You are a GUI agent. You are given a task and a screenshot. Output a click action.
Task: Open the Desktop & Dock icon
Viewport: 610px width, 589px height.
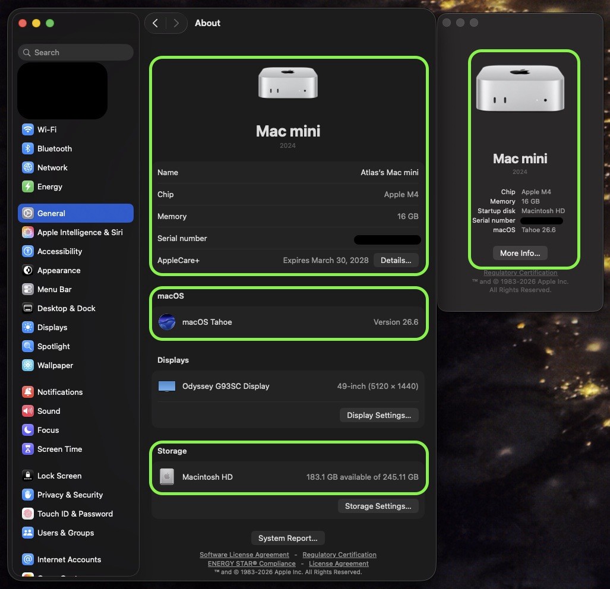[x=28, y=308]
